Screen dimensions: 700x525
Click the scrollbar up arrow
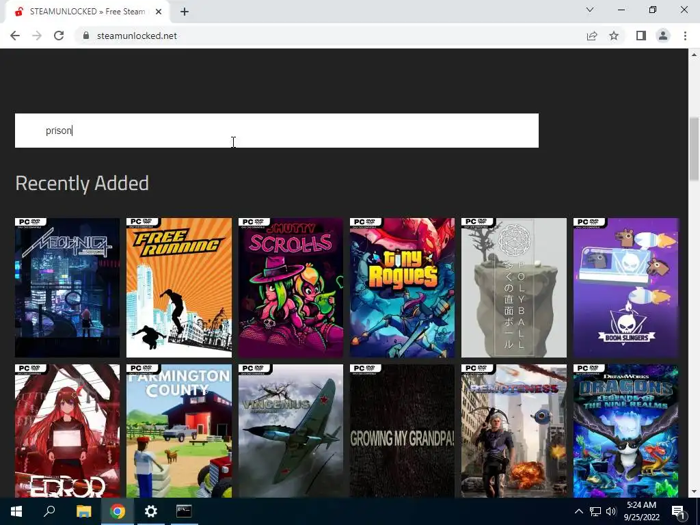click(x=694, y=55)
